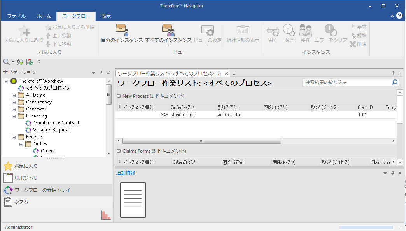Click the 検索結果の絞り込み filter field
Viewport: 406px width, 231px height.
346,82
